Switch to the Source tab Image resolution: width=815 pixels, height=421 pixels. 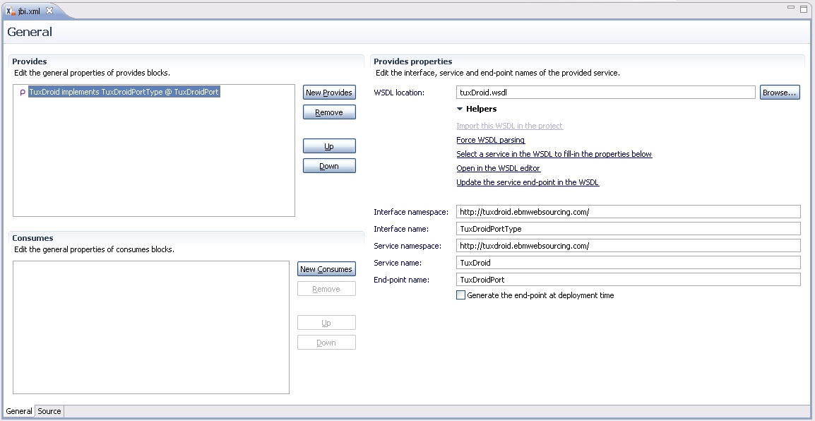(49, 411)
